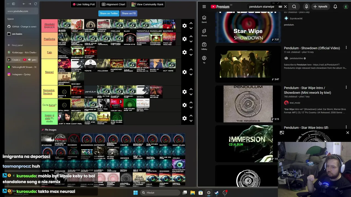Go back in Zen browser
Image resolution: width=351 pixels, height=197 pixels.
[24, 4]
